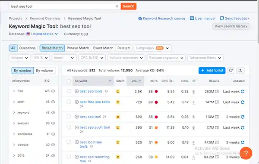Image resolution: width=259 pixels, height=164 pixels.
Task: Click the export upload icon button
Action: [240, 71]
